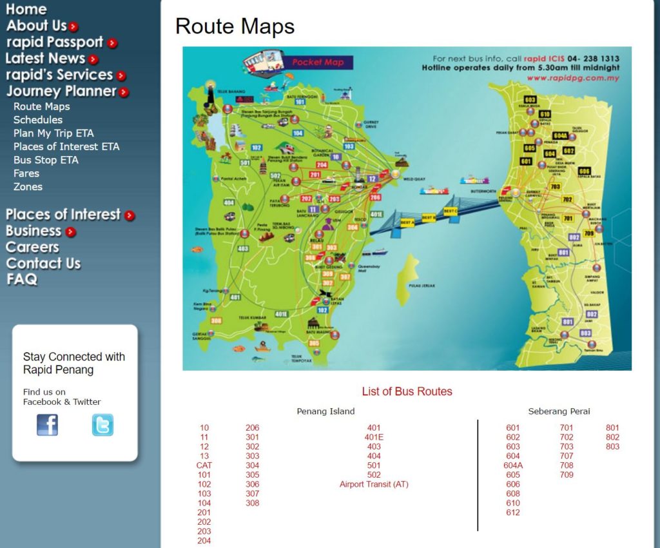Open the Zones submenu link

[x=28, y=187]
